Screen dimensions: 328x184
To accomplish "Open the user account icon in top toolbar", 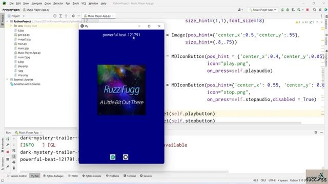I will tap(240, 10).
